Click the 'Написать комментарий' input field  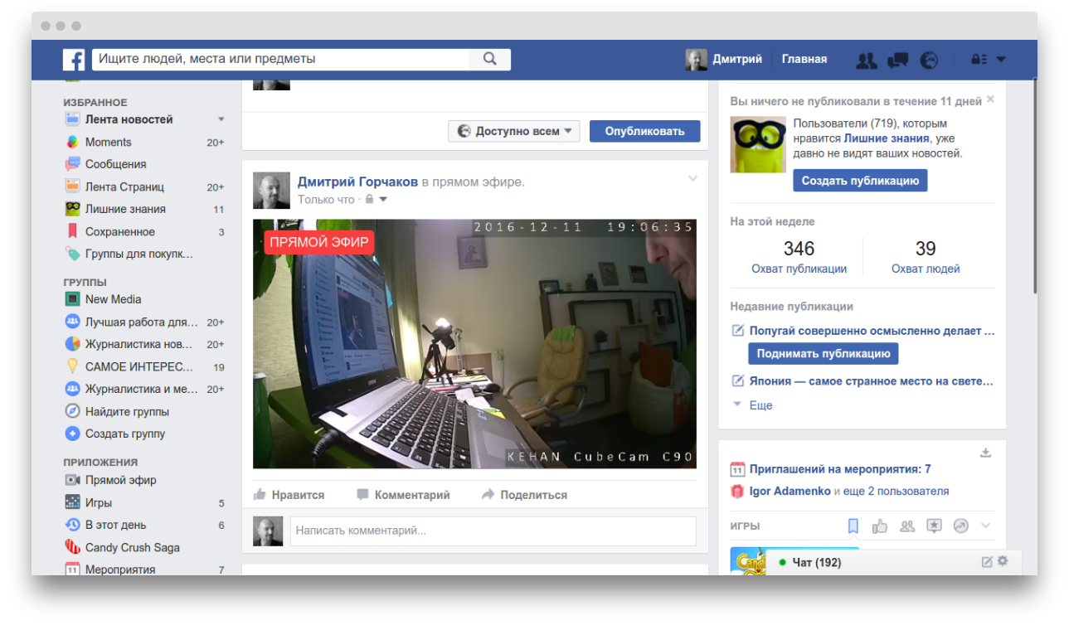click(x=493, y=531)
